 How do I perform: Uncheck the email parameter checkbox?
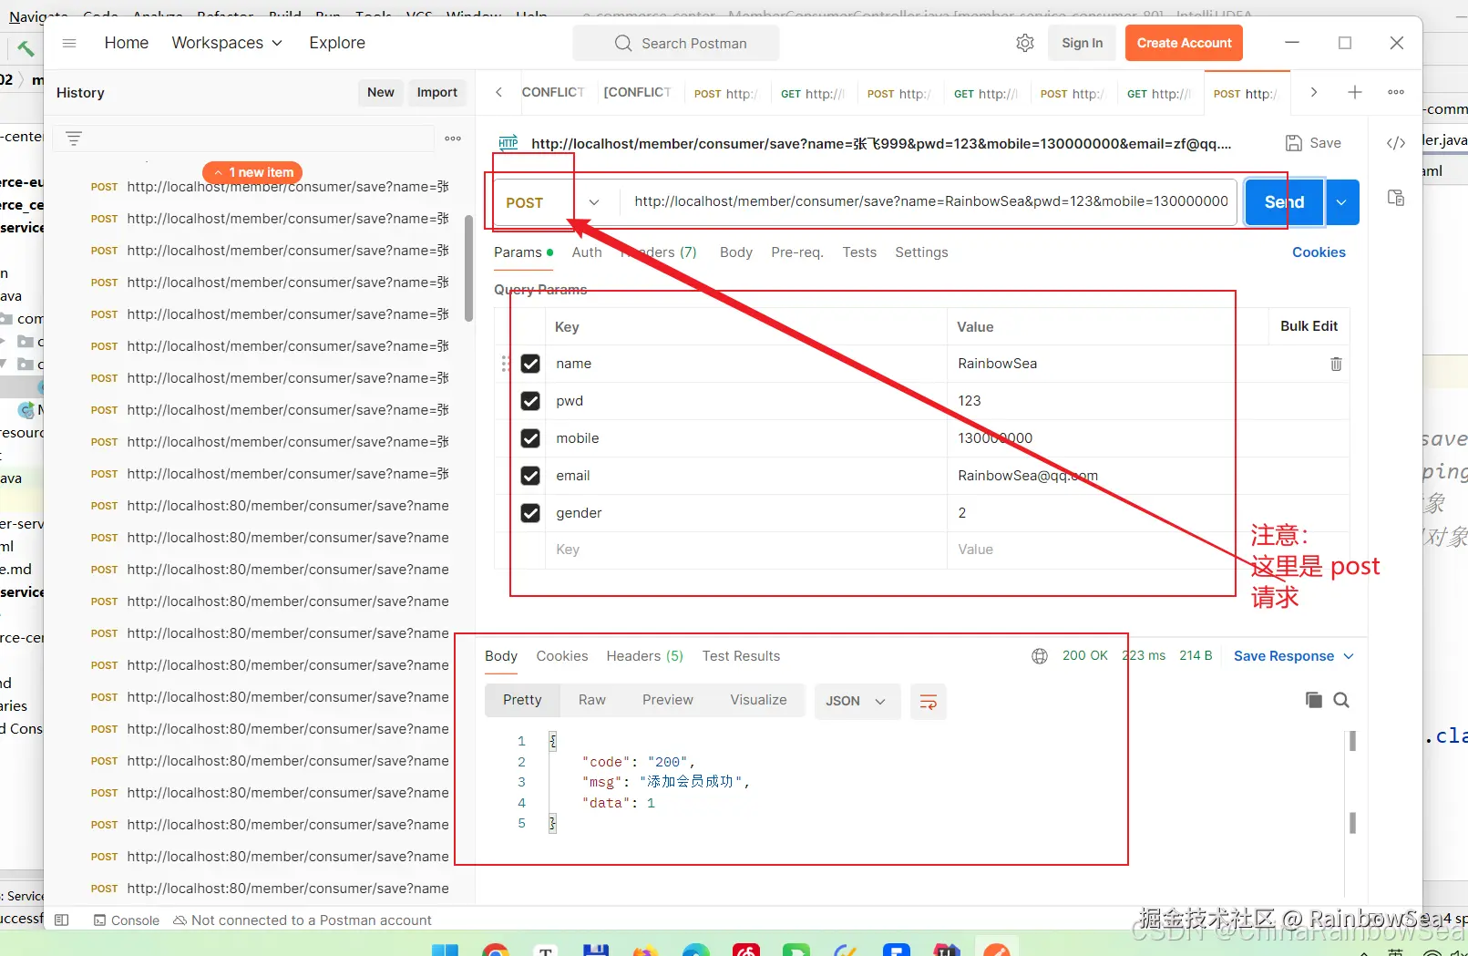pyautogui.click(x=530, y=476)
